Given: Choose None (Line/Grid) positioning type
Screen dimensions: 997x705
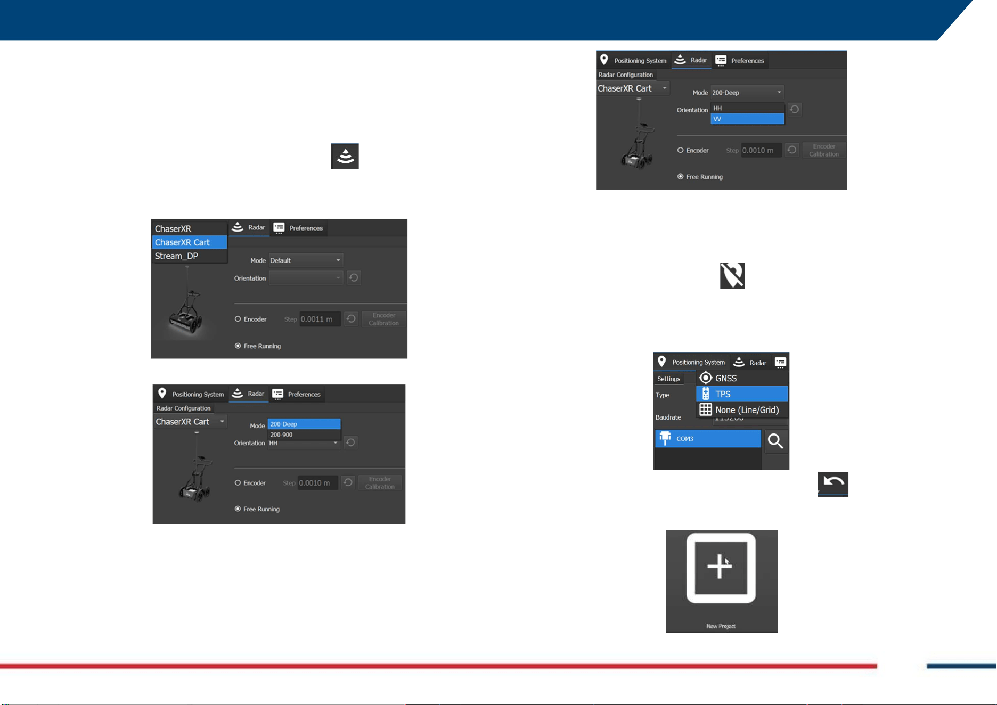Looking at the screenshot, I should coord(742,409).
